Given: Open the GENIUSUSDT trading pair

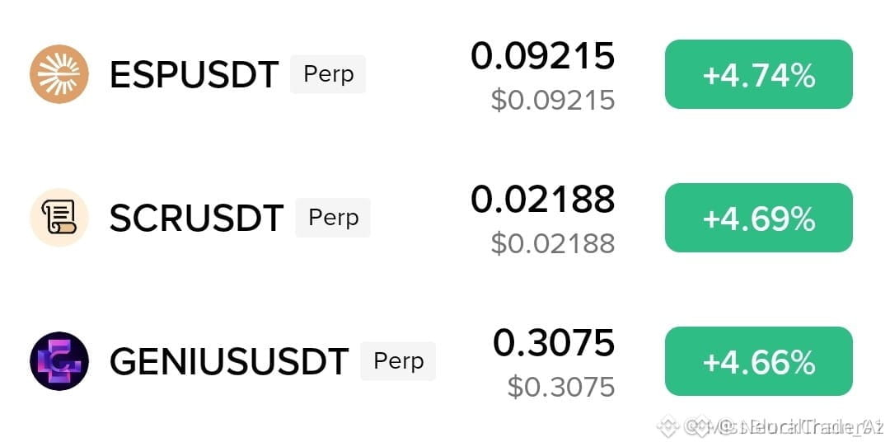Looking at the screenshot, I should tap(229, 362).
